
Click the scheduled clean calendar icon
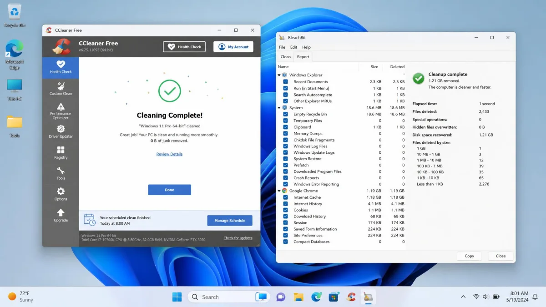[89, 220]
